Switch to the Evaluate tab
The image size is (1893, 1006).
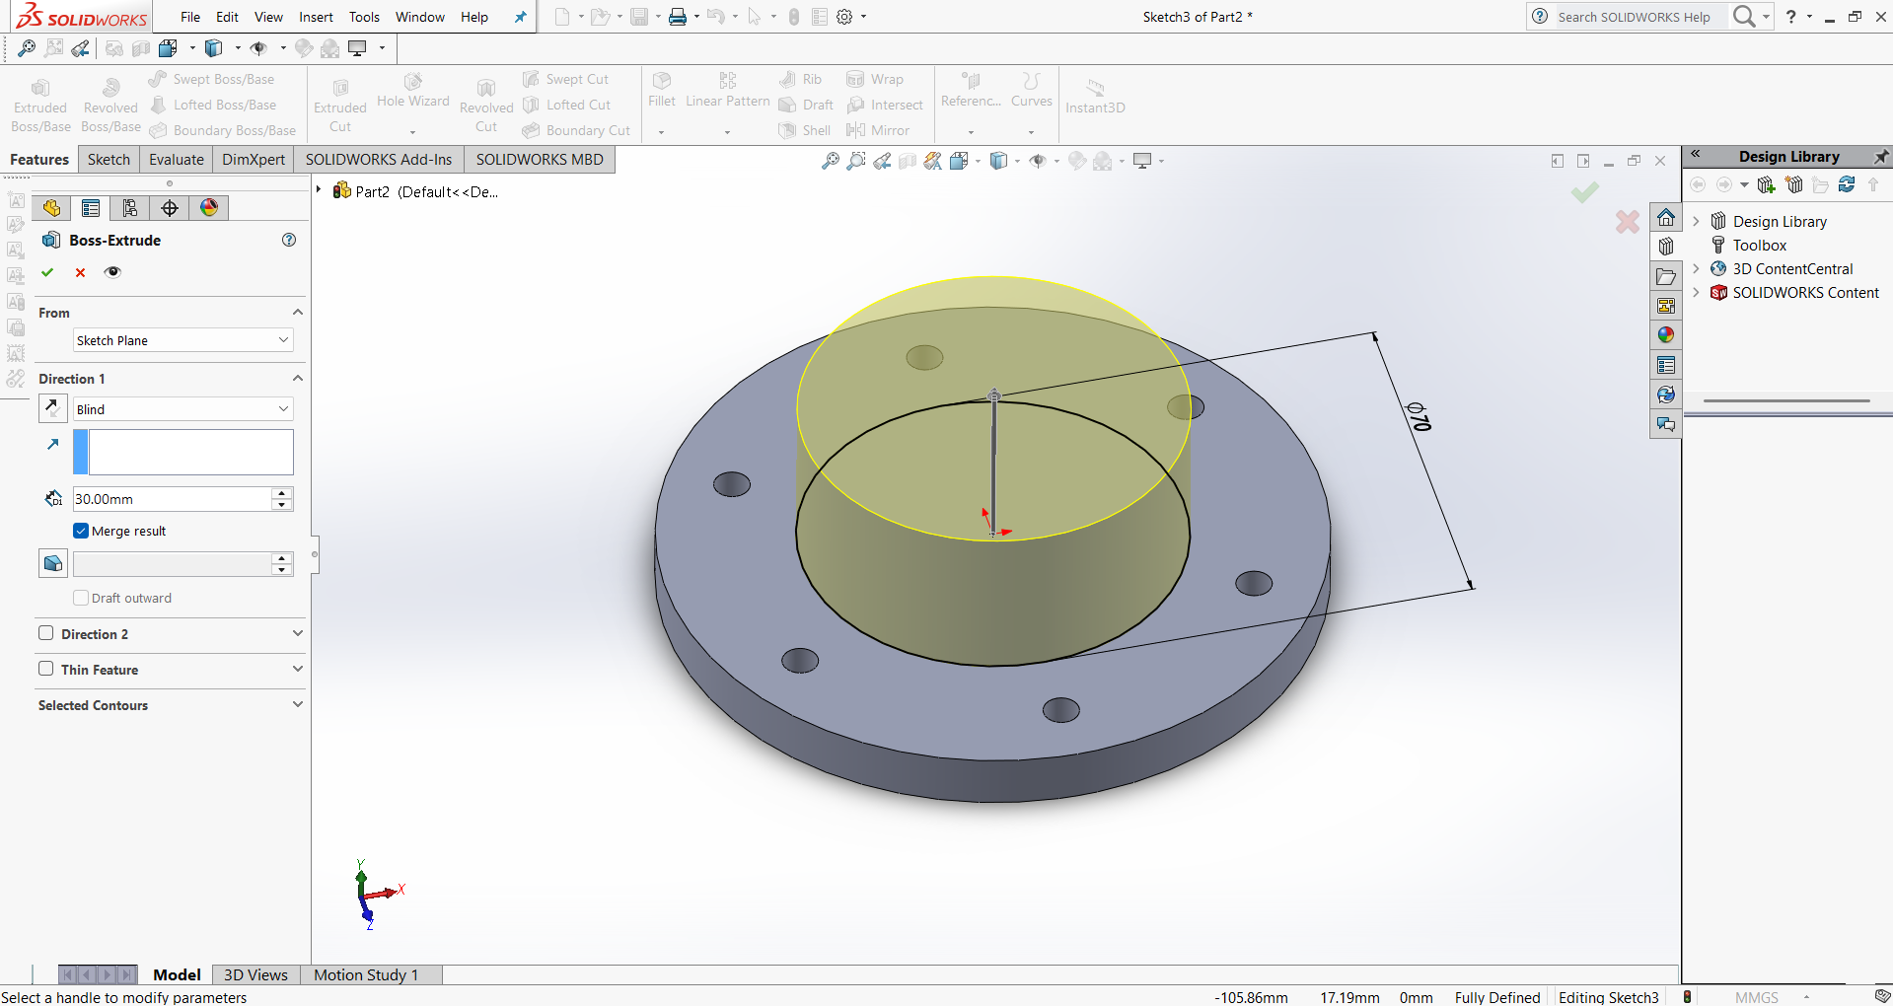[x=177, y=159]
